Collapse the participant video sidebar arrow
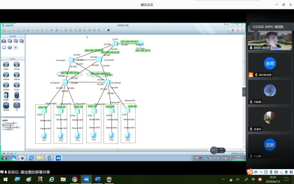The width and height of the screenshot is (294, 184). click(x=244, y=92)
